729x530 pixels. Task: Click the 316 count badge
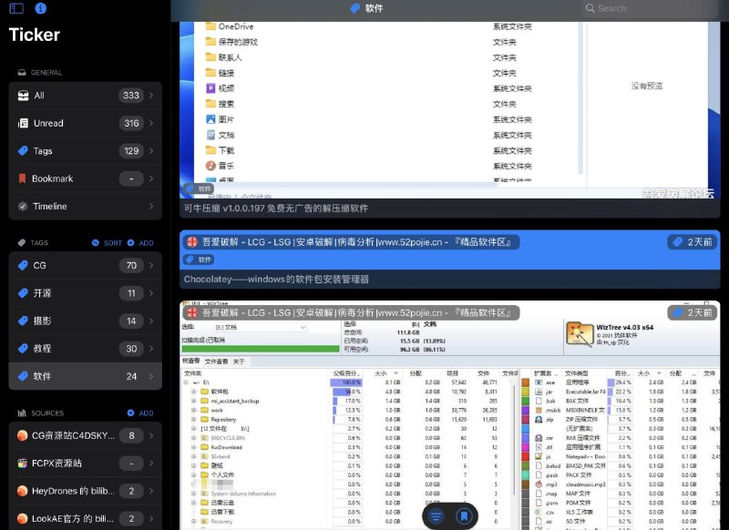point(131,123)
